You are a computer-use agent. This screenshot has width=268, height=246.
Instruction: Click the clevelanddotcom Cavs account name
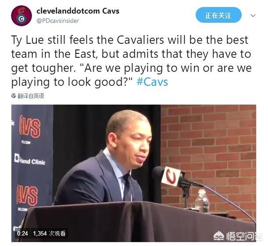(x=78, y=11)
